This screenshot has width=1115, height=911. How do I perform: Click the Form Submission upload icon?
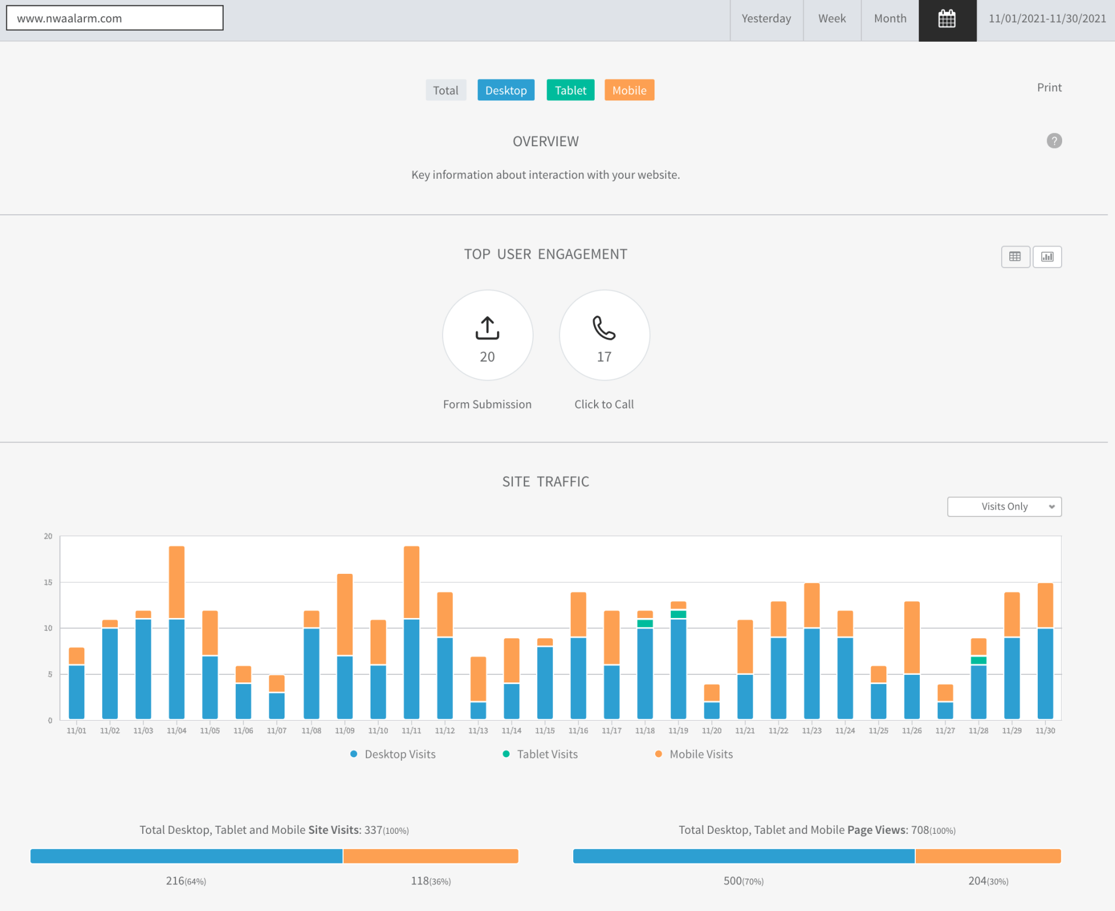[487, 328]
